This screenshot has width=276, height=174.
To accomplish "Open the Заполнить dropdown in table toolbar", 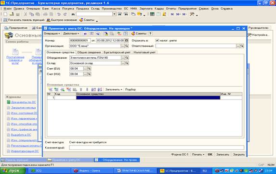I will tap(114, 89).
